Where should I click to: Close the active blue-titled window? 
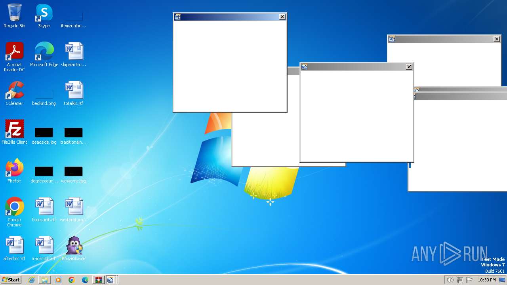(282, 17)
